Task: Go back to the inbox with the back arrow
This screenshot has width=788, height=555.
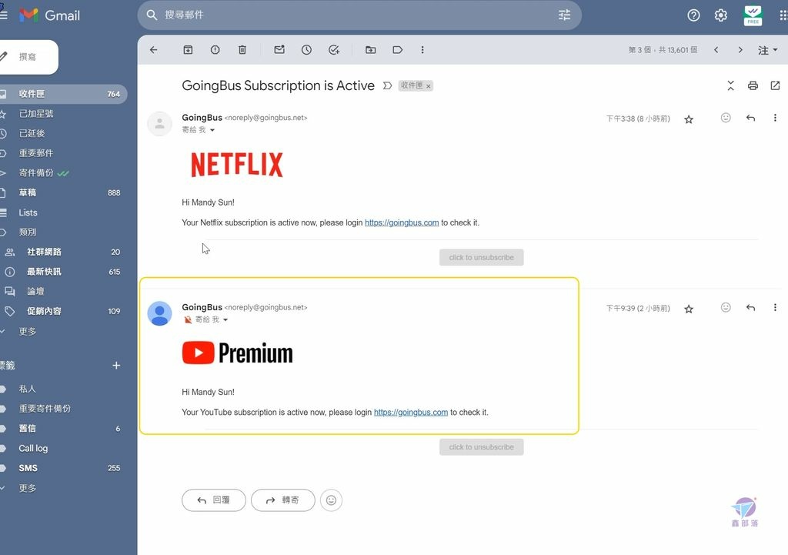Action: tap(154, 50)
